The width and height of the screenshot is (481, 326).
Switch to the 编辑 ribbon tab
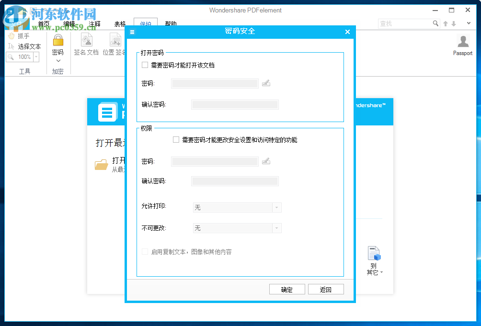[69, 23]
